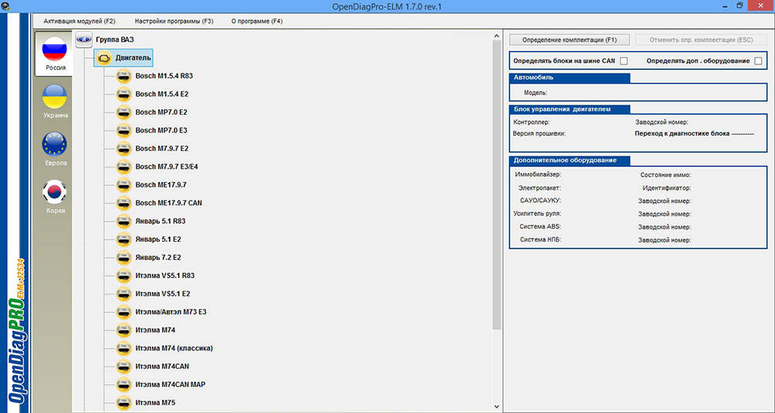Select Январь 5.1 R83 label
Image resolution: width=775 pixels, height=413 pixels.
click(160, 221)
